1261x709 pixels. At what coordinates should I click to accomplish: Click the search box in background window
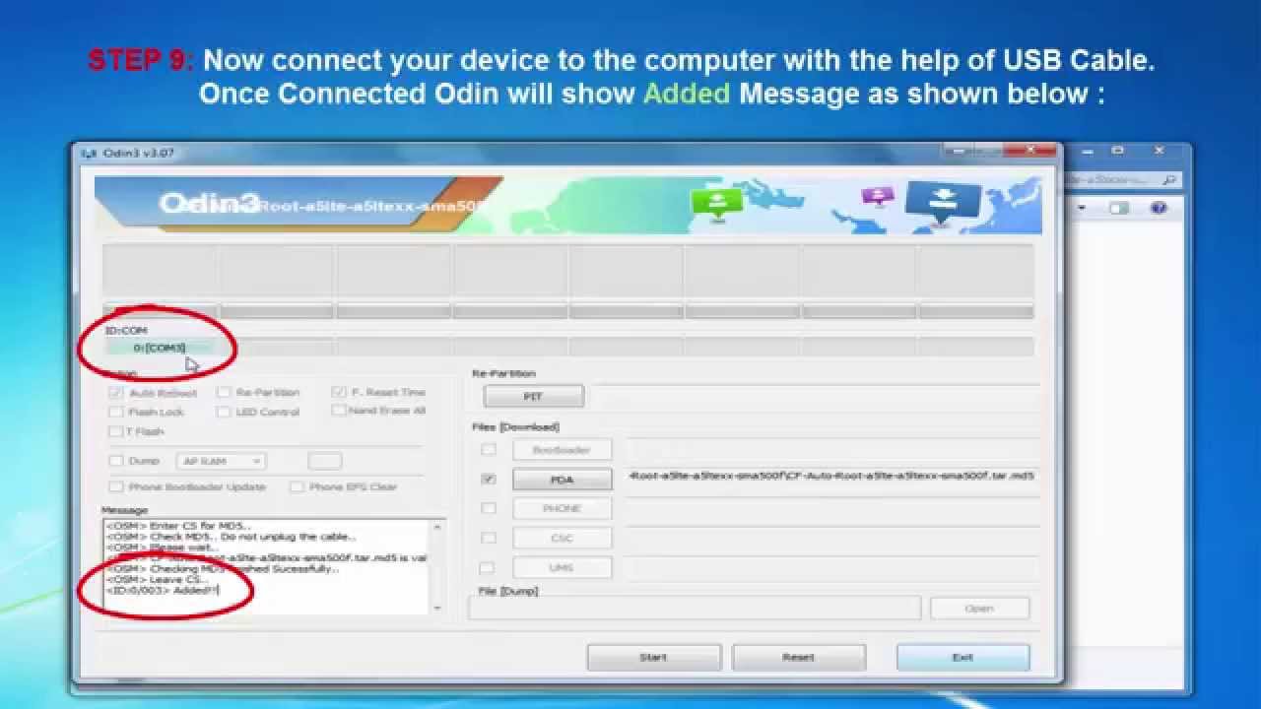point(1125,180)
